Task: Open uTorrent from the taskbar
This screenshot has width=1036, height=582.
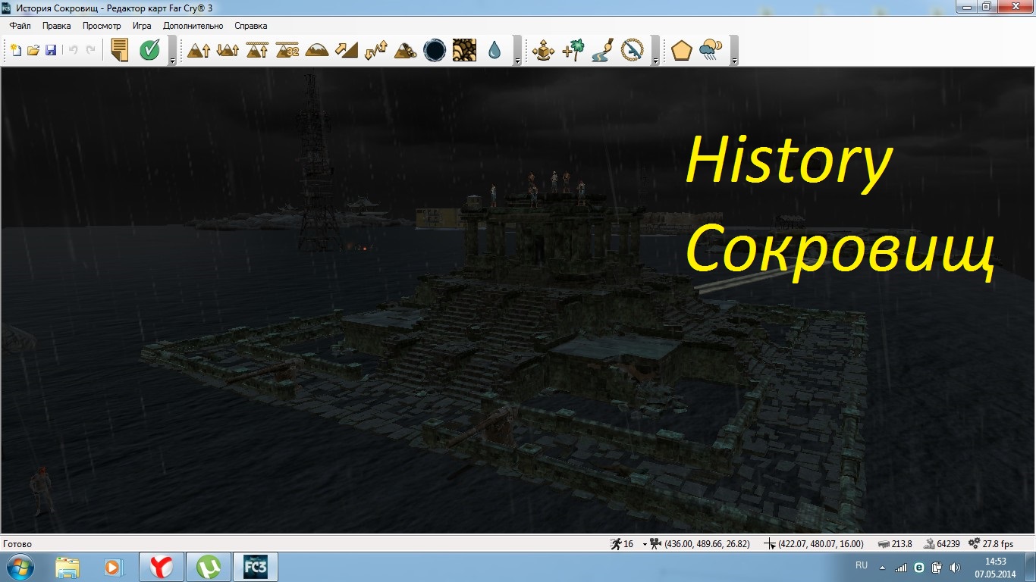Action: (x=207, y=567)
